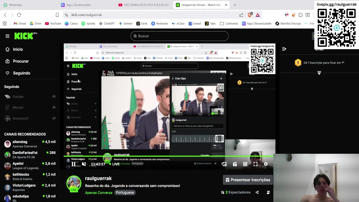Open Procurar in the sidebar
The height and width of the screenshot is (202, 359).
pos(21,61)
